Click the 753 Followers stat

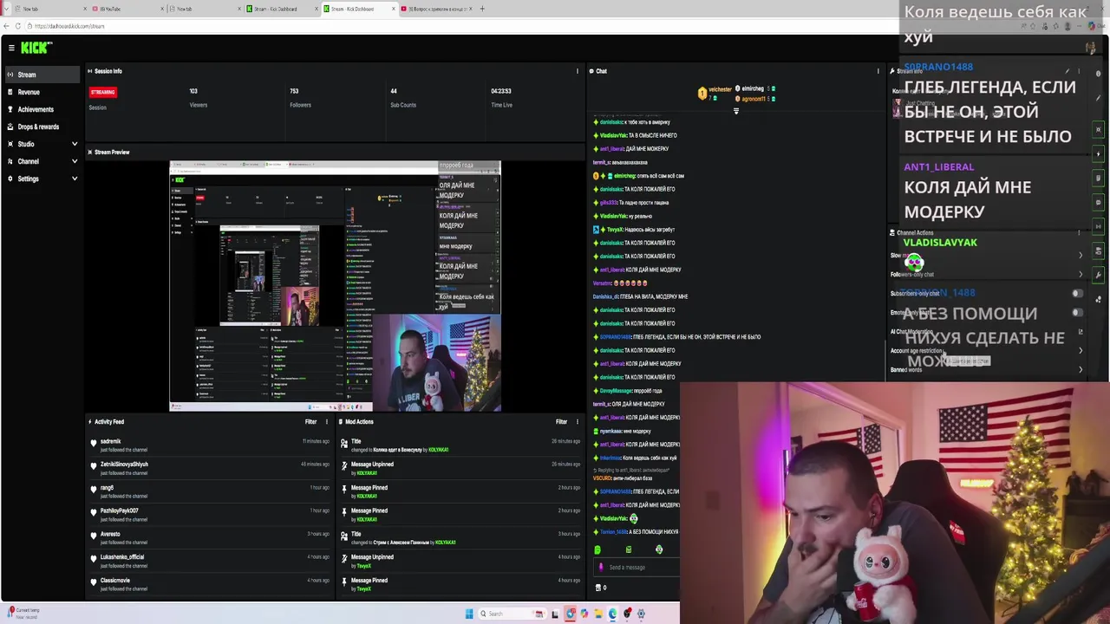tap(300, 98)
